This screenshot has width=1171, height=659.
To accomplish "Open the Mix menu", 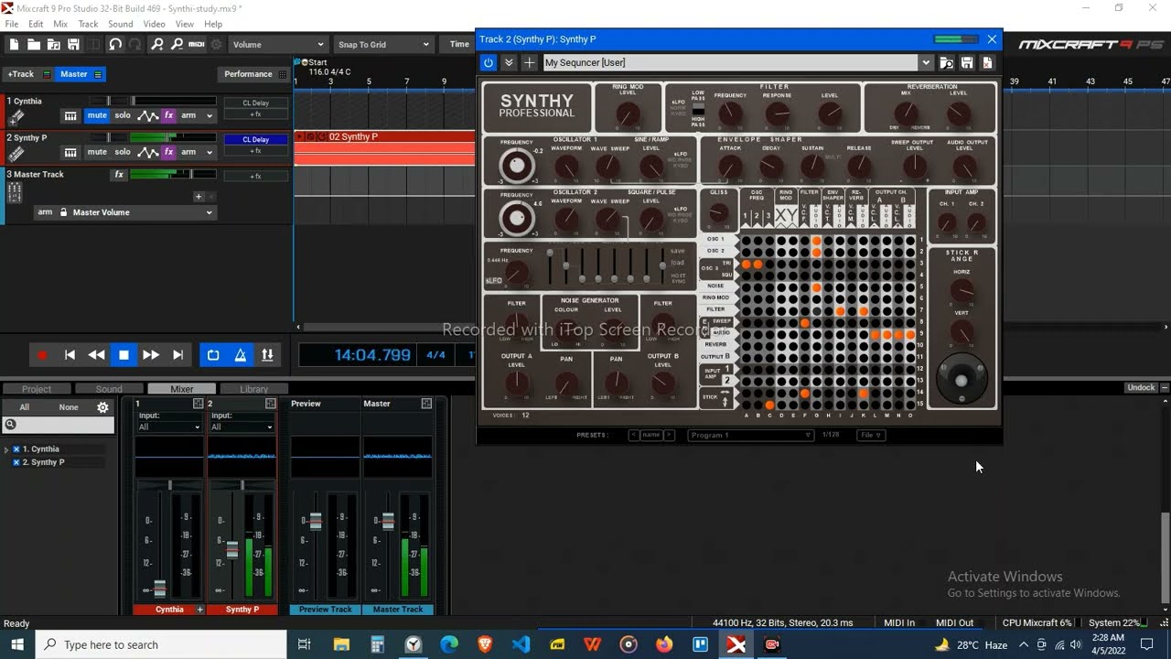I will 60,24.
